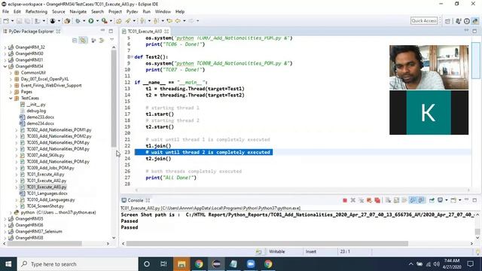The image size is (482, 271).
Task: Open File Explorer from taskbar
Action: click(x=182, y=264)
